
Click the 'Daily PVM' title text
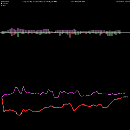coord(5,2)
